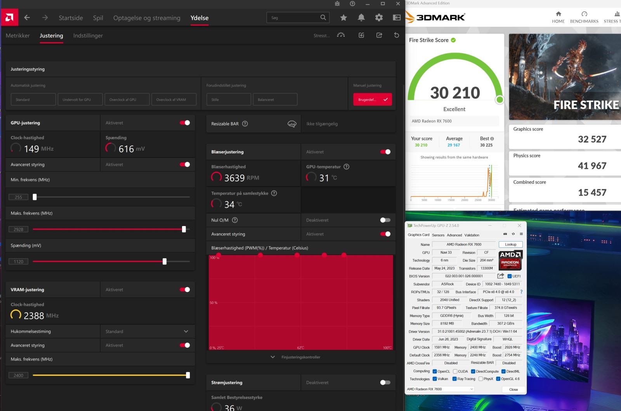Open the Advanced tab in GPU-Z
The width and height of the screenshot is (621, 411).
454,235
